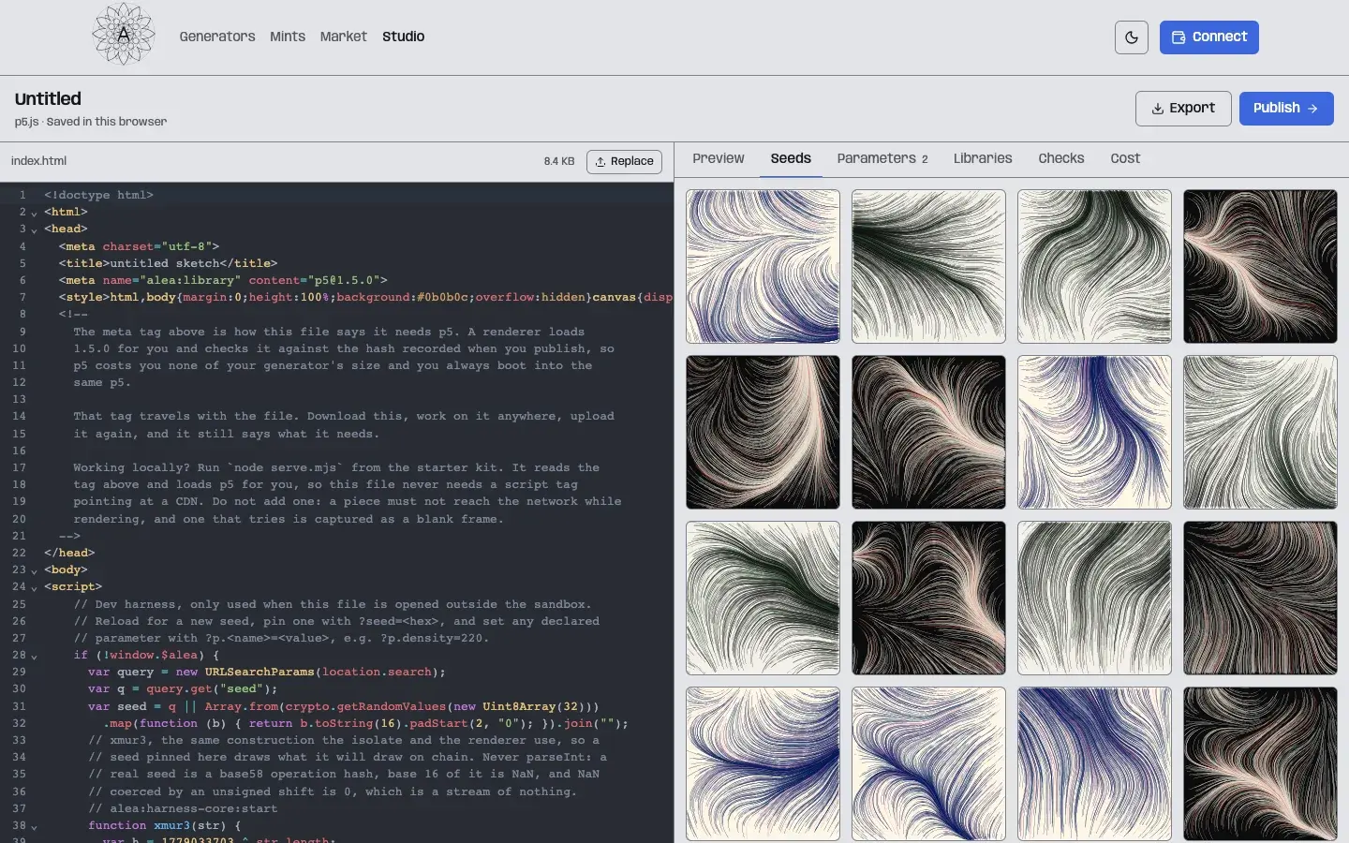Open the Generators page link

click(217, 37)
